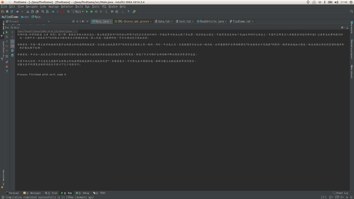Viewport: 354px width, 199px height.
Task: Click the Pin Tab icon in Run panel
Action: (x=7, y=62)
